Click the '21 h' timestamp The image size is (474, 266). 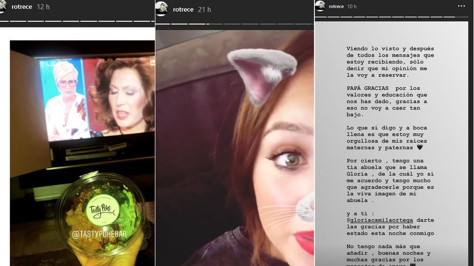click(x=204, y=10)
